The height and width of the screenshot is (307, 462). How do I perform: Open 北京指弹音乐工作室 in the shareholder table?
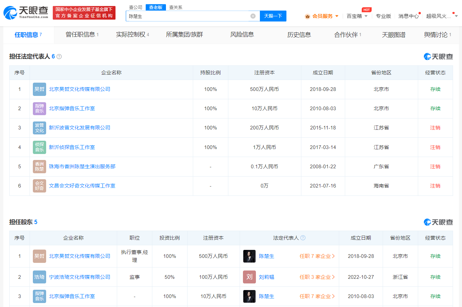(72, 296)
